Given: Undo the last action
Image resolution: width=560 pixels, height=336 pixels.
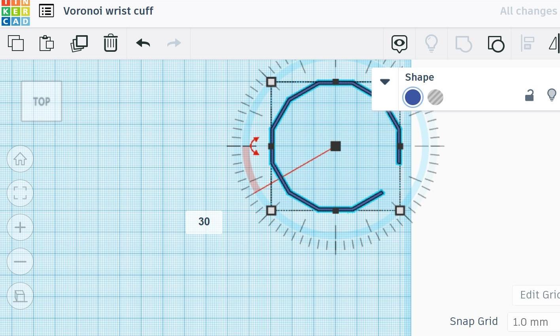Looking at the screenshot, I should [142, 43].
